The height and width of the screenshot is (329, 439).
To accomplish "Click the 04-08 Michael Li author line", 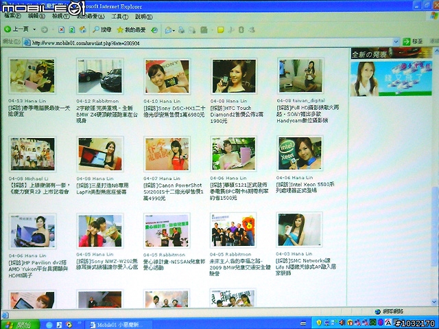I will pyautogui.click(x=28, y=179).
